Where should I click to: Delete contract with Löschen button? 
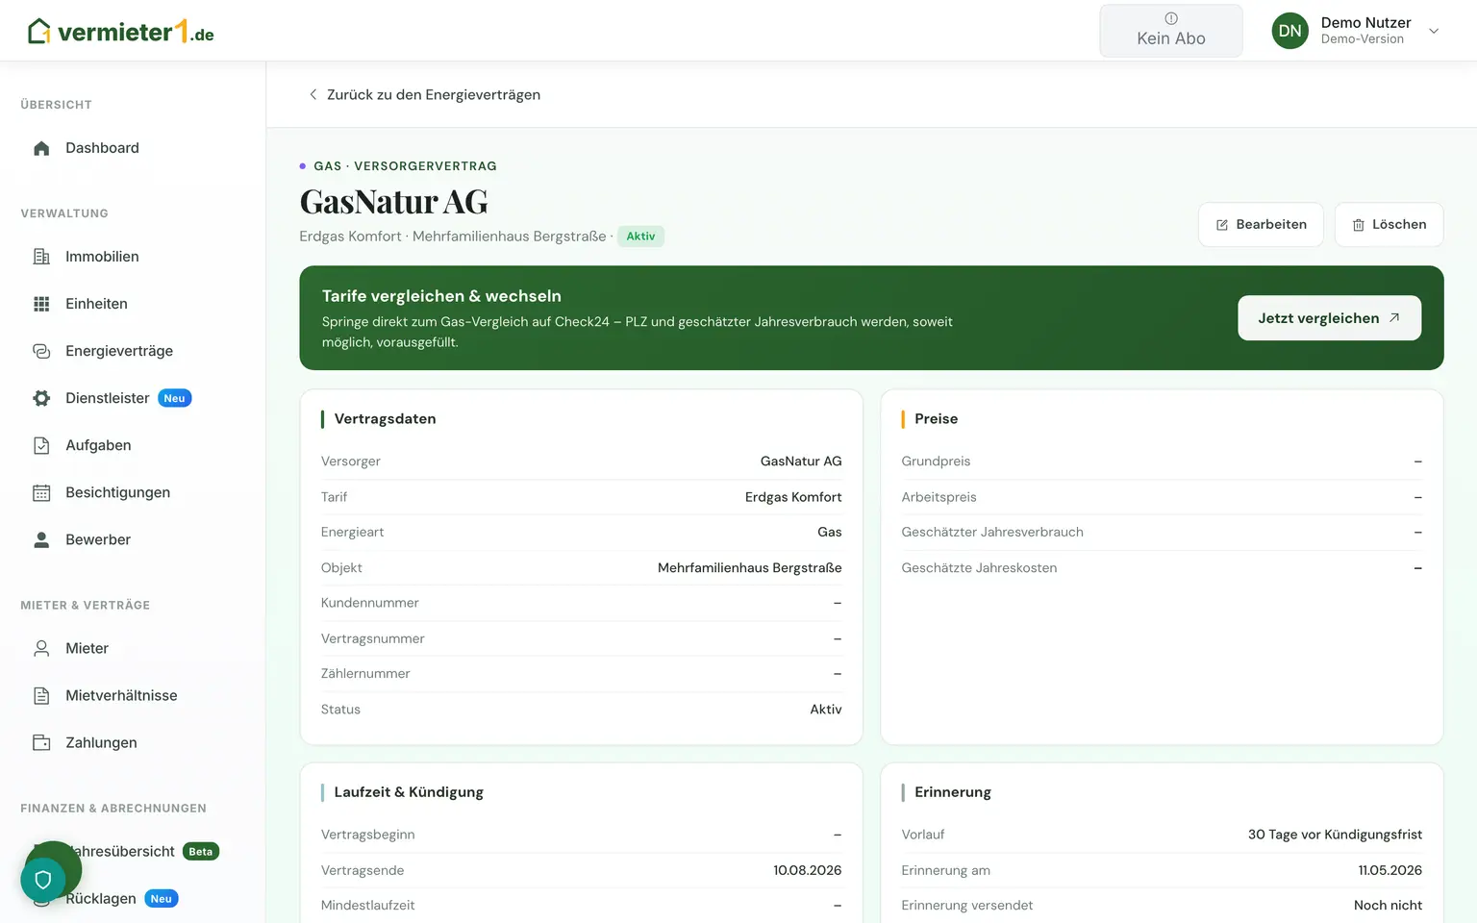click(1389, 225)
